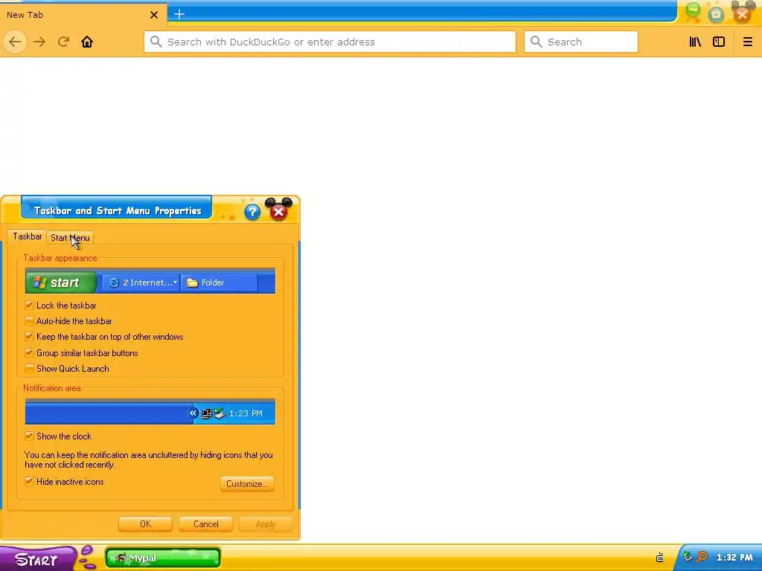Click chevron arrows in notification preview
The height and width of the screenshot is (571, 762).
click(x=193, y=413)
